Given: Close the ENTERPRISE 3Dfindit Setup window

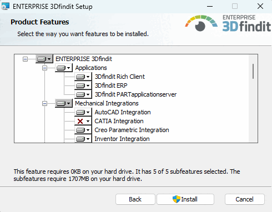Looking at the screenshot, I should [x=260, y=7].
